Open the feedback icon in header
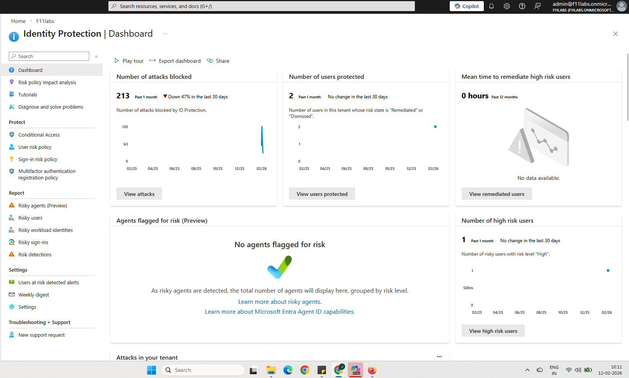 pyautogui.click(x=537, y=6)
